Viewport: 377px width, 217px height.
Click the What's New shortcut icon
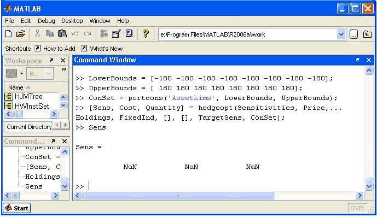tap(84, 49)
